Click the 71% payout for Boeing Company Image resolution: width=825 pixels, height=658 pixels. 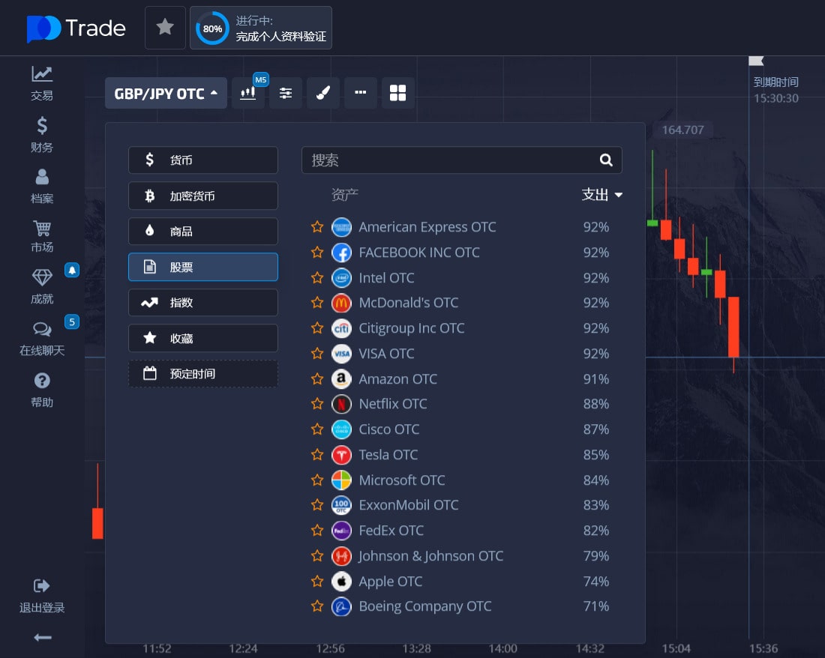596,606
